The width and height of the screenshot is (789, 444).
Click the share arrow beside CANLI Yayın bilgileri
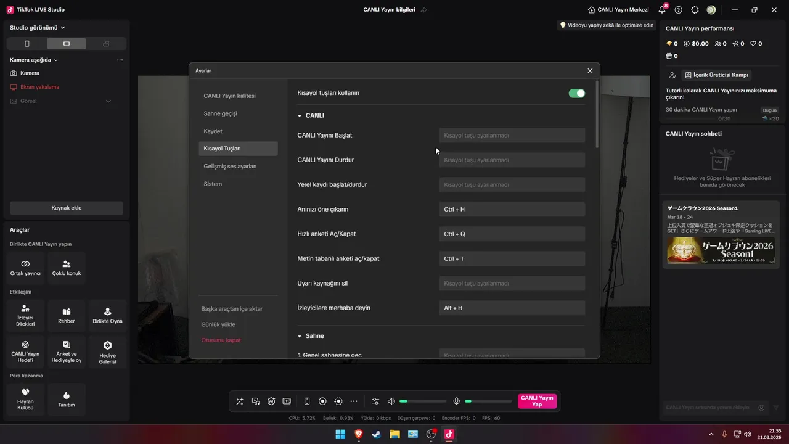click(424, 10)
